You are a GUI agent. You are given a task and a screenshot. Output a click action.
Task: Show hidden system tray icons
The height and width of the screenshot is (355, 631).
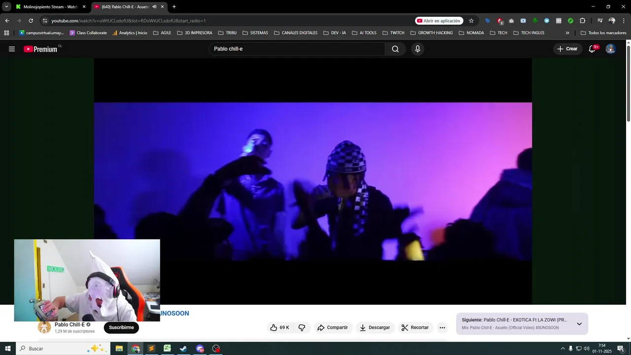point(562,349)
